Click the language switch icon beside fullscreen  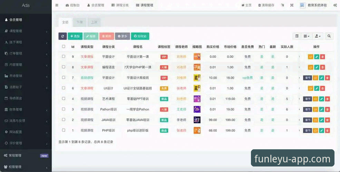click(282, 5)
